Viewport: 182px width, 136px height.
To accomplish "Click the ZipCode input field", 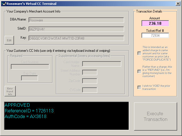I will pos(90,81).
